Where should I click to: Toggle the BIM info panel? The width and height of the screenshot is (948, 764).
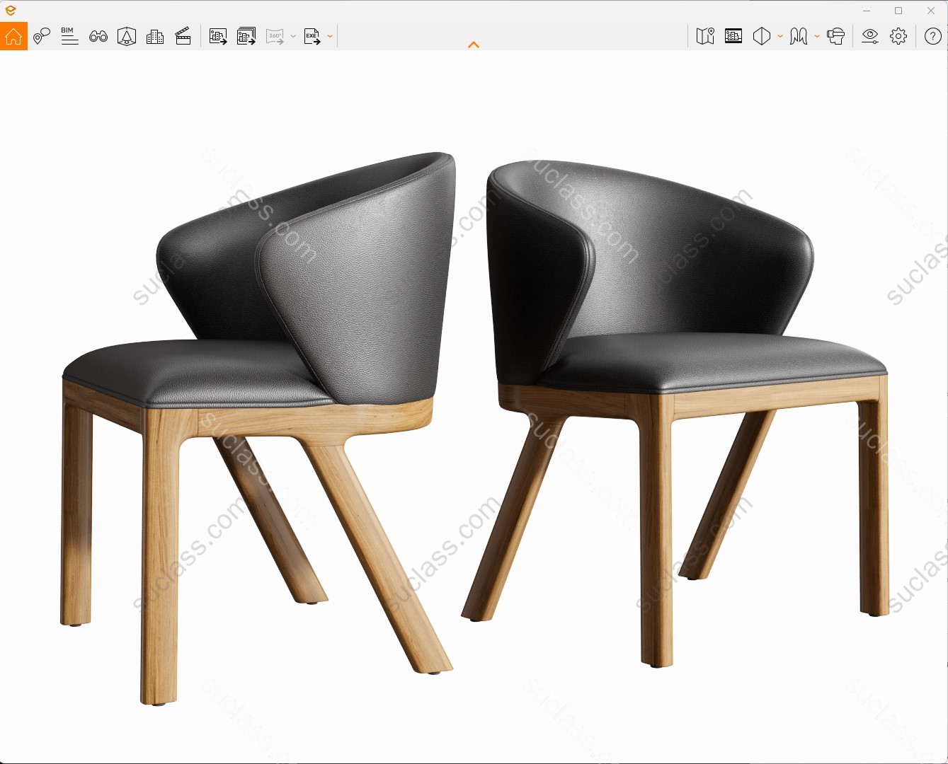69,36
